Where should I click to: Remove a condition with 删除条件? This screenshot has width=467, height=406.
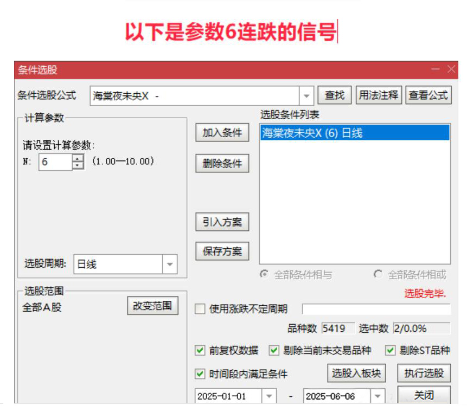coord(222,163)
